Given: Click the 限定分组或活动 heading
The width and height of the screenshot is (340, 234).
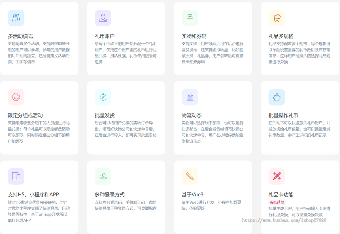Looking at the screenshot, I should 25,115.
